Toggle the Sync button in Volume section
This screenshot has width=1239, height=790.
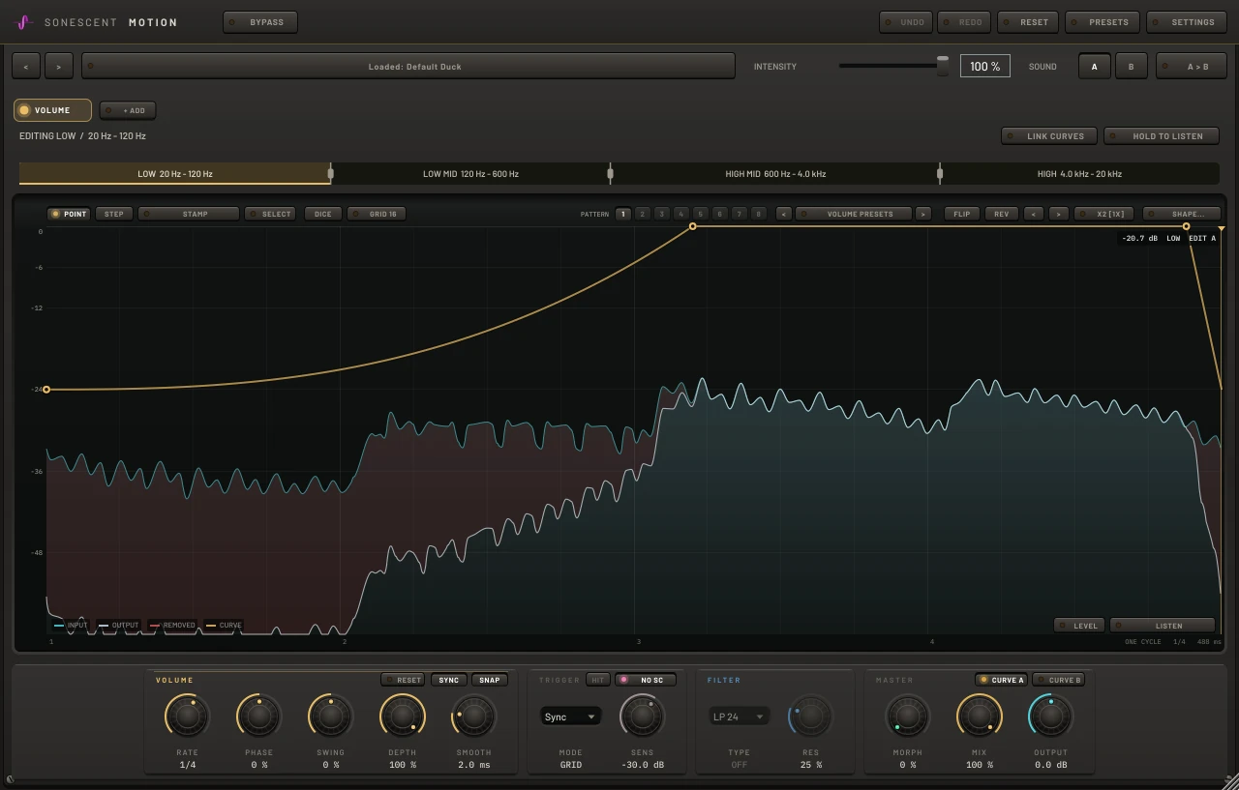click(x=448, y=680)
